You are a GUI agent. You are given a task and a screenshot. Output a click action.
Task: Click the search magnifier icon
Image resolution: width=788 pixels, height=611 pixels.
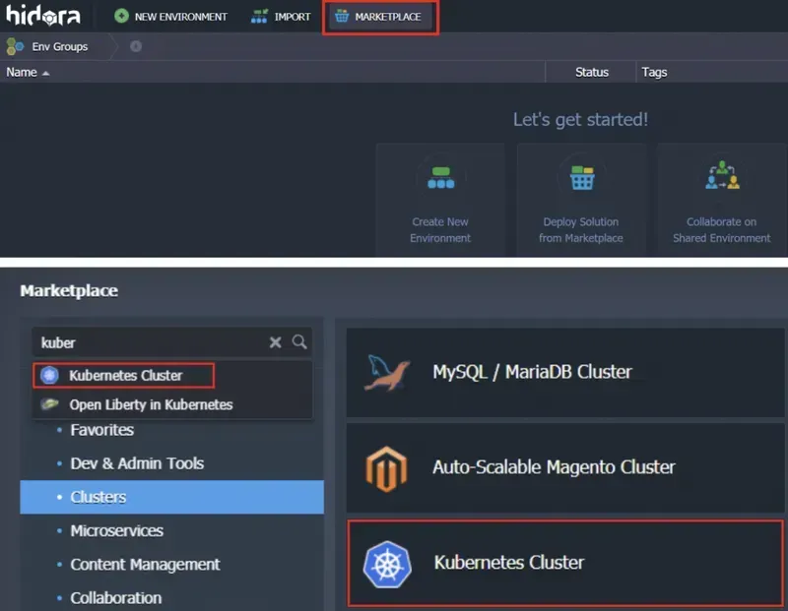click(x=299, y=342)
